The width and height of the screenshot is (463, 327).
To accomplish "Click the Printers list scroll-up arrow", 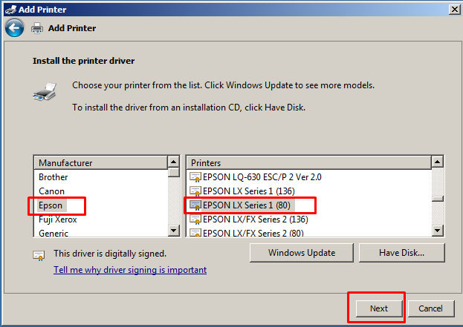I will point(437,162).
